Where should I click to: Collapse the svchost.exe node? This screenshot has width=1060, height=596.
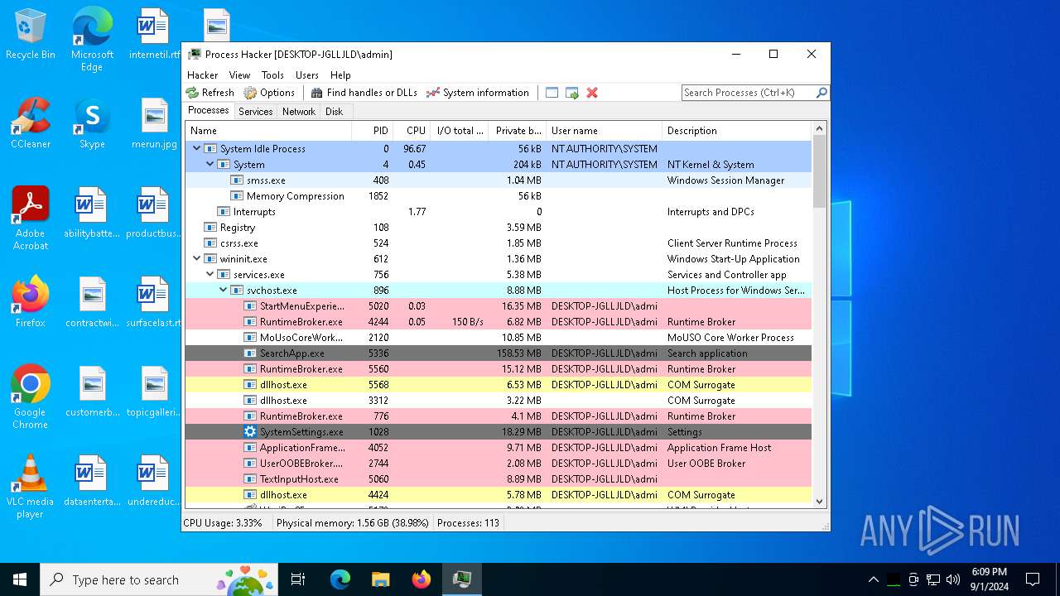tap(223, 291)
